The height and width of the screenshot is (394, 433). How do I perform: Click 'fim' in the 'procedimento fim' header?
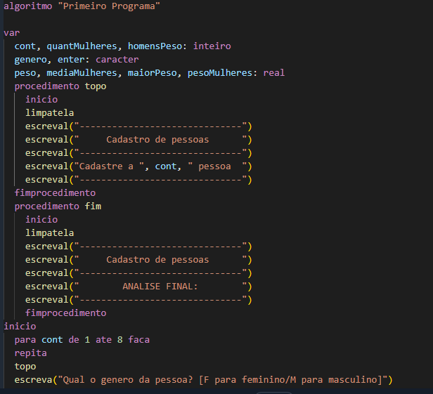(x=93, y=206)
